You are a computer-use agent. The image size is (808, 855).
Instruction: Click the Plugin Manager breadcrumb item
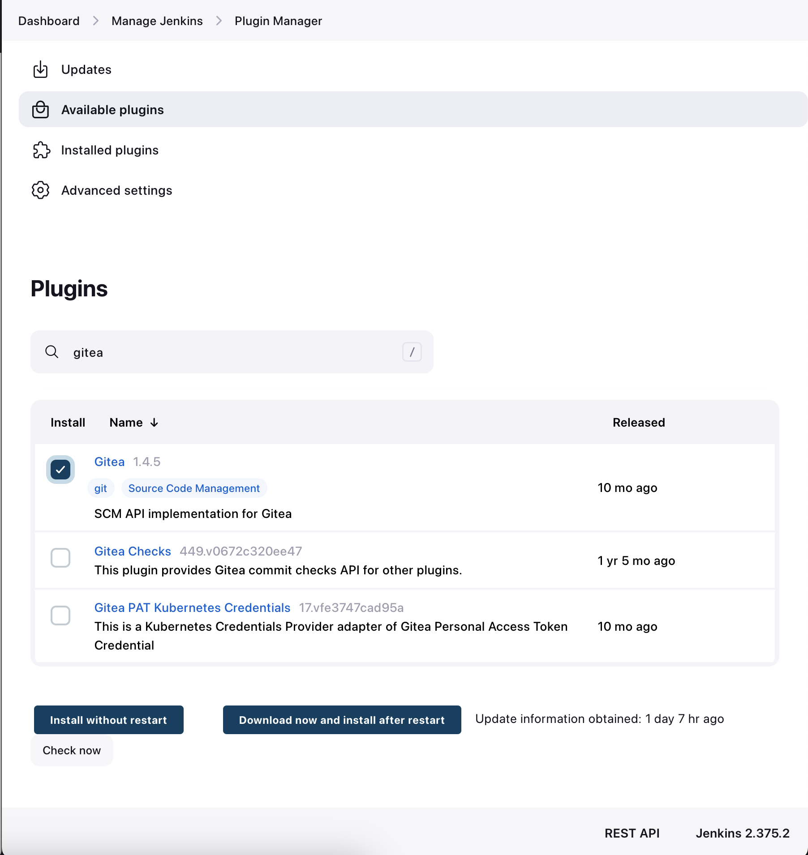278,21
